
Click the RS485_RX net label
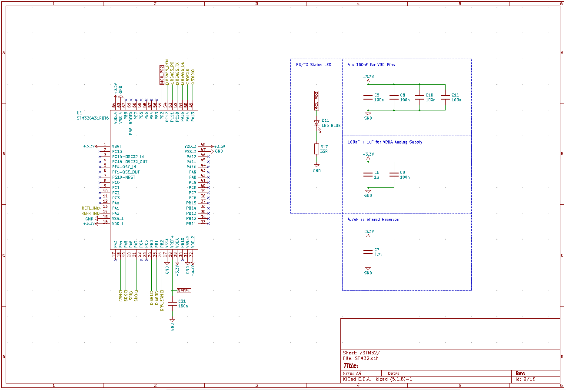point(172,73)
